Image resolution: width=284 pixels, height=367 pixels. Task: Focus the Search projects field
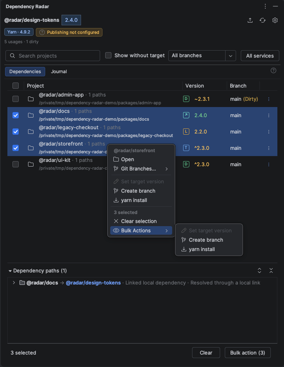[53, 56]
